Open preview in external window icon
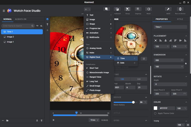This screenshot has height=127, width=191. pyautogui.click(x=144, y=58)
